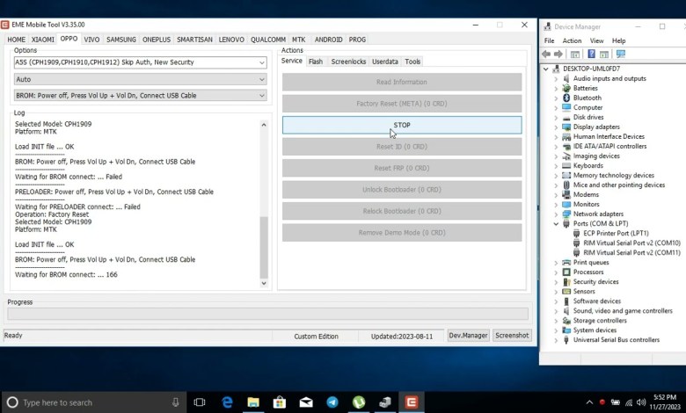The width and height of the screenshot is (686, 413).
Task: Switch to the XIAOMI brand tab
Action: (x=42, y=40)
